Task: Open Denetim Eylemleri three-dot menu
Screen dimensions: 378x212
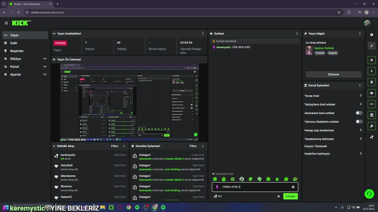Action: coord(203,146)
